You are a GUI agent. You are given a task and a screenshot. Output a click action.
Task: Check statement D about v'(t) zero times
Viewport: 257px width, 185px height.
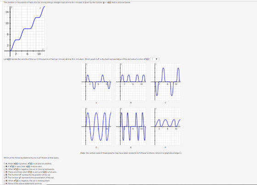pos(5,172)
